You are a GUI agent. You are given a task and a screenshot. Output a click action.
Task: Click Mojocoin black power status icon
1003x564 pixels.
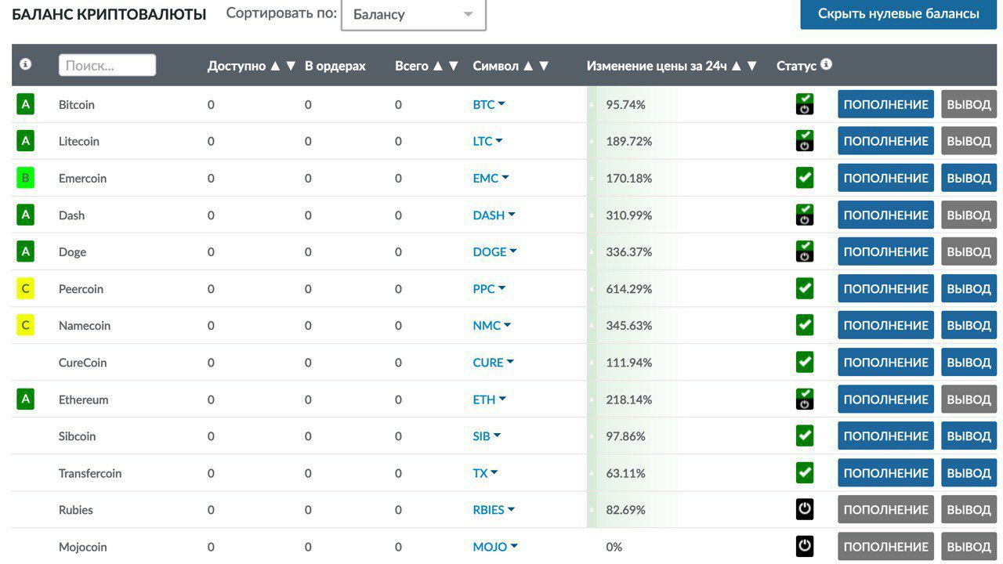805,546
